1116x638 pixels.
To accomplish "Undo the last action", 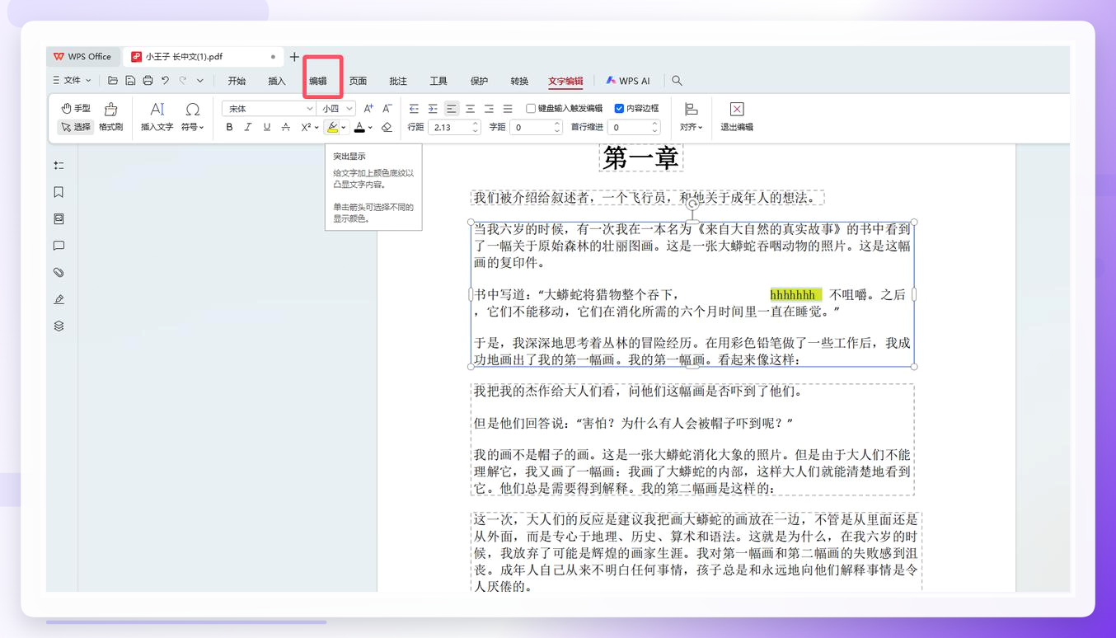I will point(165,81).
